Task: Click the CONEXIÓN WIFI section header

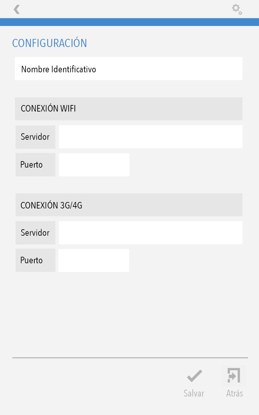Action: click(129, 109)
